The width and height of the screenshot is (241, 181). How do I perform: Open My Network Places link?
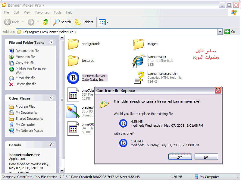[29, 131]
